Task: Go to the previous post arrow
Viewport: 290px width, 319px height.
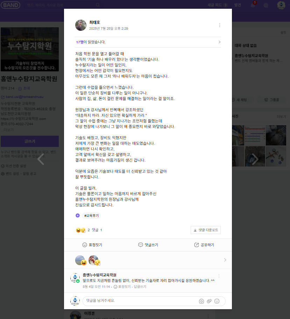Action: [x=41, y=159]
